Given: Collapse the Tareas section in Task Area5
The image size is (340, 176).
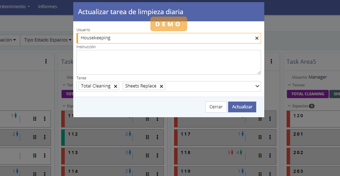Looking at the screenshot, I should 289,85.
